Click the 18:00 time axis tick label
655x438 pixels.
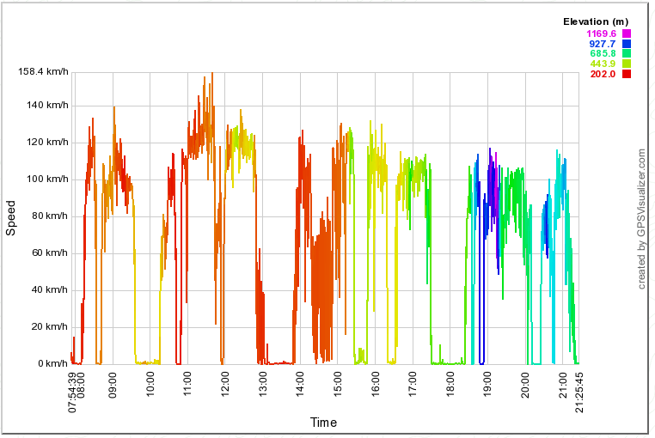point(450,383)
